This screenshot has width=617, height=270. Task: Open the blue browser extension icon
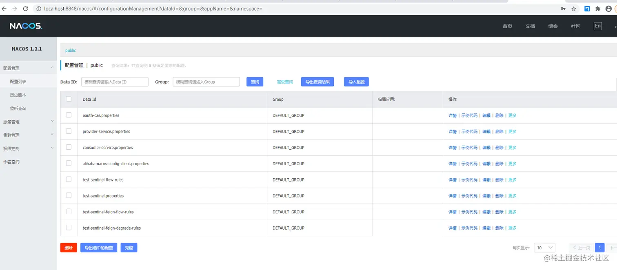[x=587, y=9]
